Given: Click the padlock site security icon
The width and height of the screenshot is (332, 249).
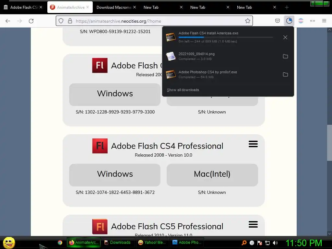Looking at the screenshot, I should pyautogui.click(x=70, y=21).
